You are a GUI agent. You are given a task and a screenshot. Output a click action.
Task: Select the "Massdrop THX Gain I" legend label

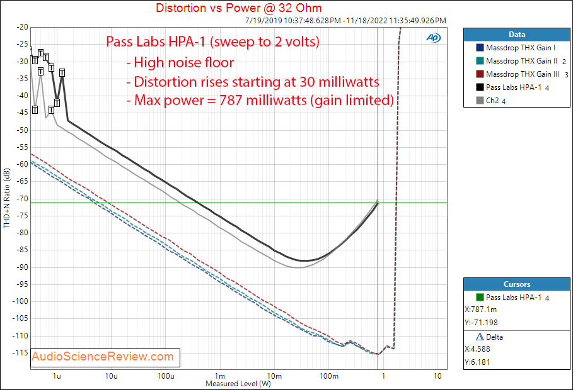click(521, 48)
